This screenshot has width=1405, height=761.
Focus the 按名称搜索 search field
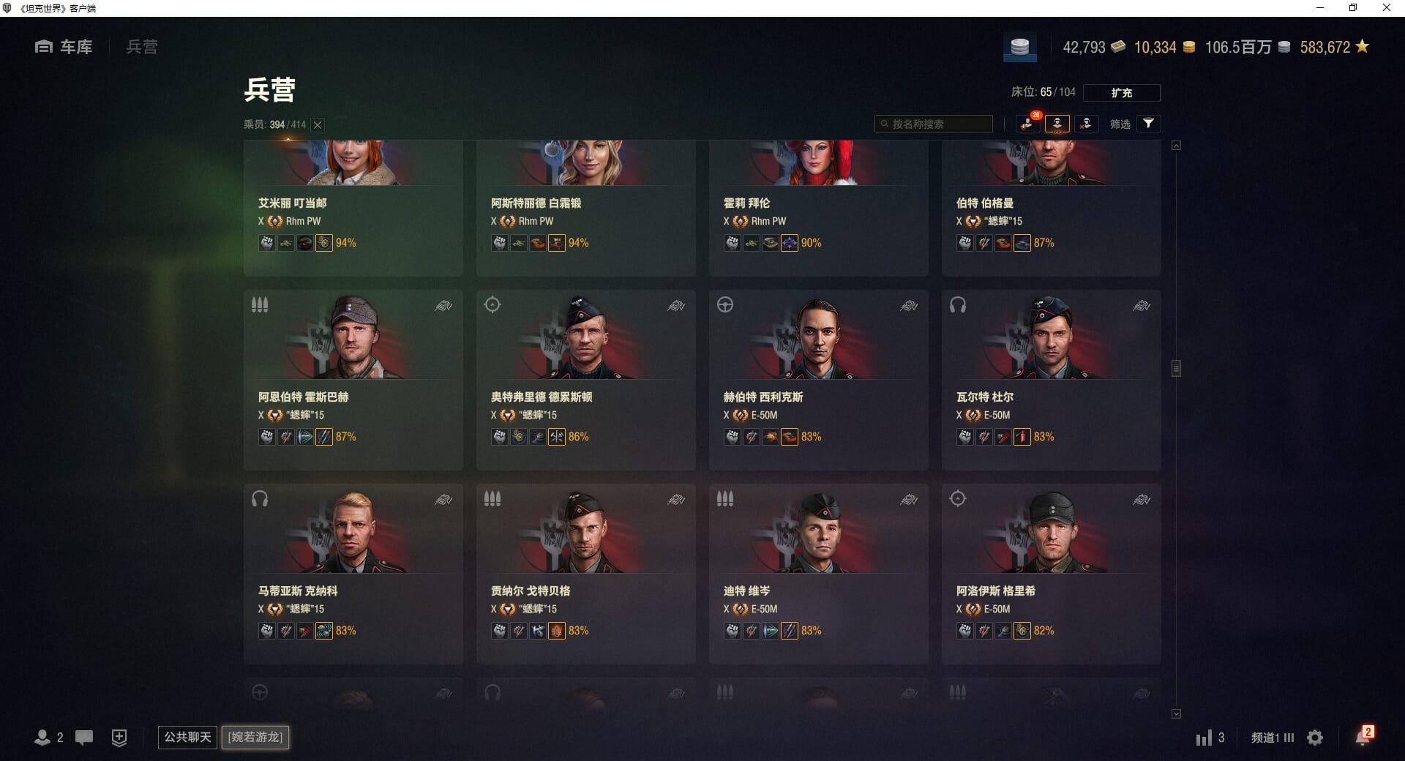[x=934, y=124]
